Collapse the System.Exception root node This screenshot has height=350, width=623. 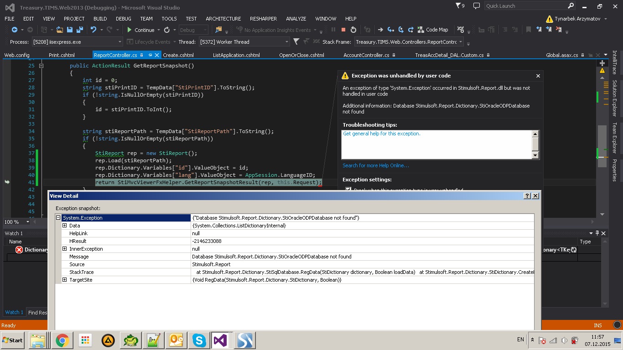(58, 218)
